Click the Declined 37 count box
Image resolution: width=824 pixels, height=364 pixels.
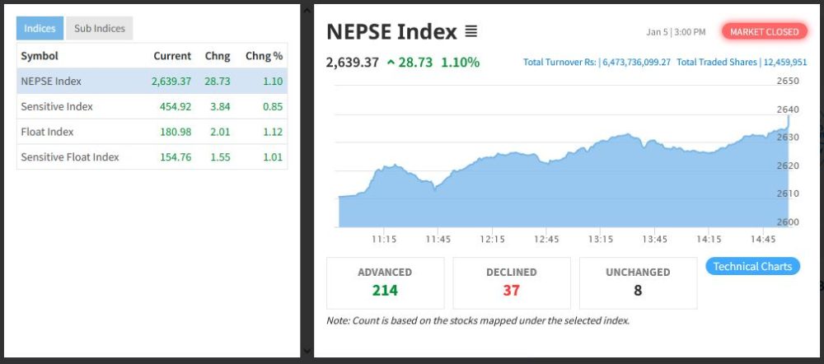pos(512,282)
